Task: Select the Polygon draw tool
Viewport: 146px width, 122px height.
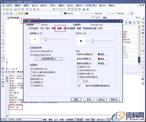Action: (3, 30)
